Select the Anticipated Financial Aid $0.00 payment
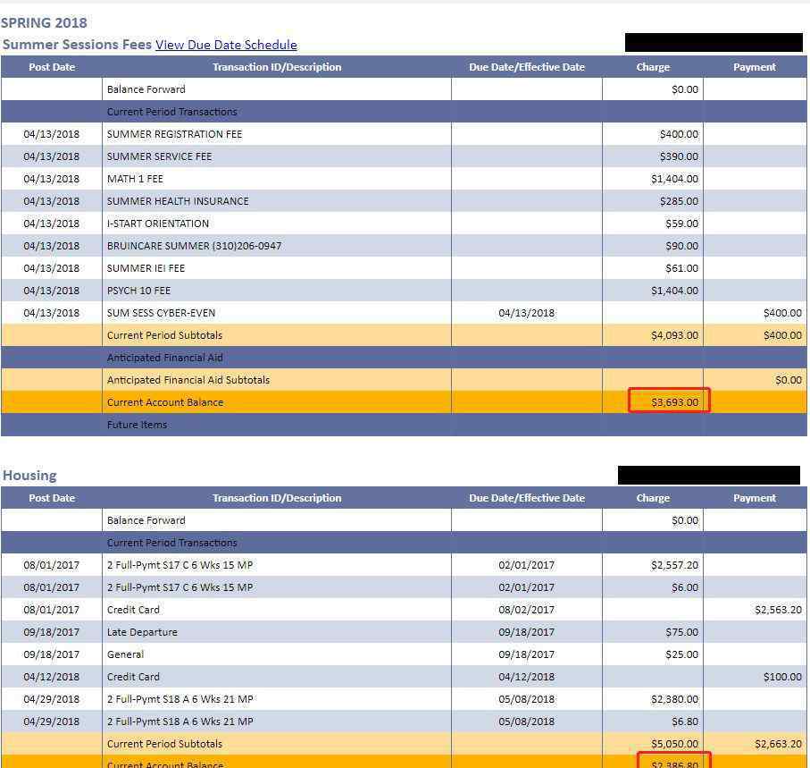Viewport: 810px width, 768px height. pyautogui.click(x=789, y=380)
